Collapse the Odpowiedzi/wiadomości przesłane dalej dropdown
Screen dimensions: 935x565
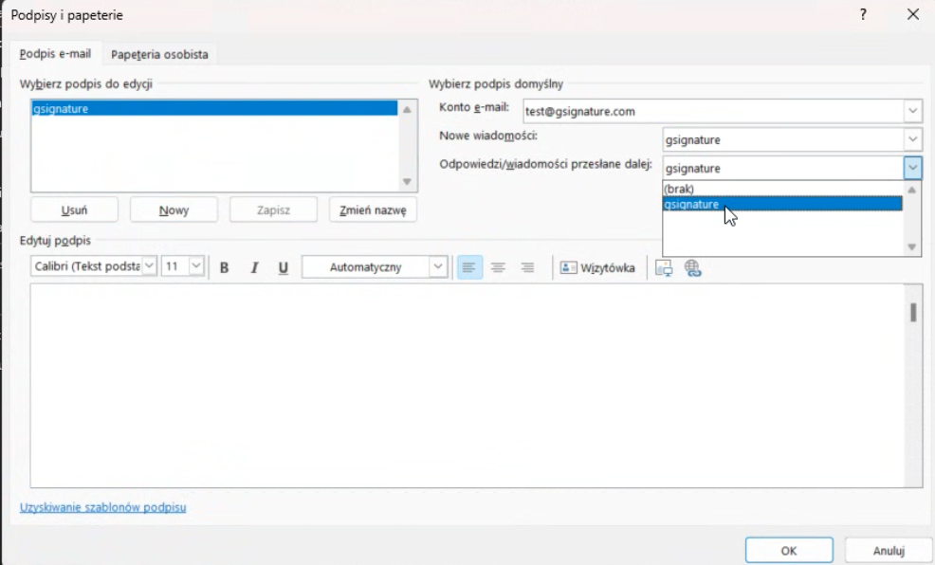tap(912, 168)
